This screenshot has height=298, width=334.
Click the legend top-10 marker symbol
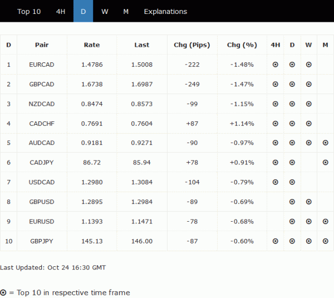pyautogui.click(x=3, y=292)
